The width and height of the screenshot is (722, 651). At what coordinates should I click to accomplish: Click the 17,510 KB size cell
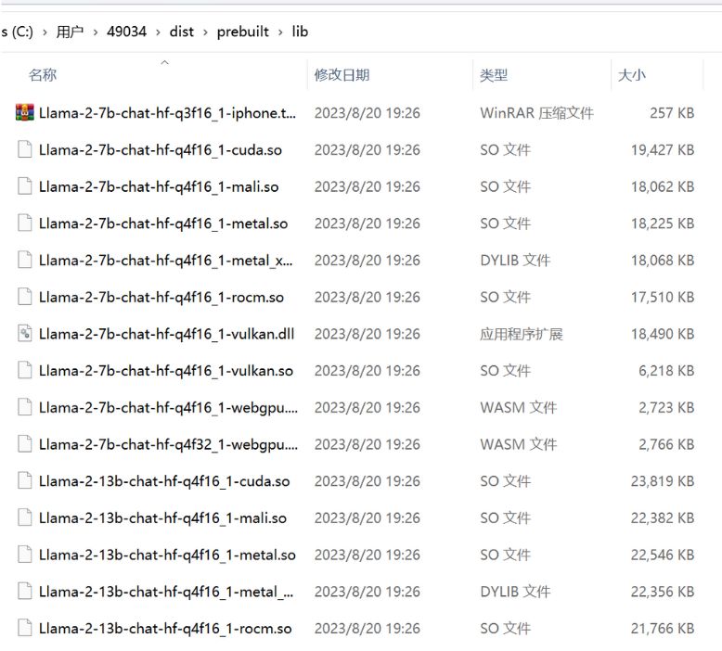coord(663,297)
